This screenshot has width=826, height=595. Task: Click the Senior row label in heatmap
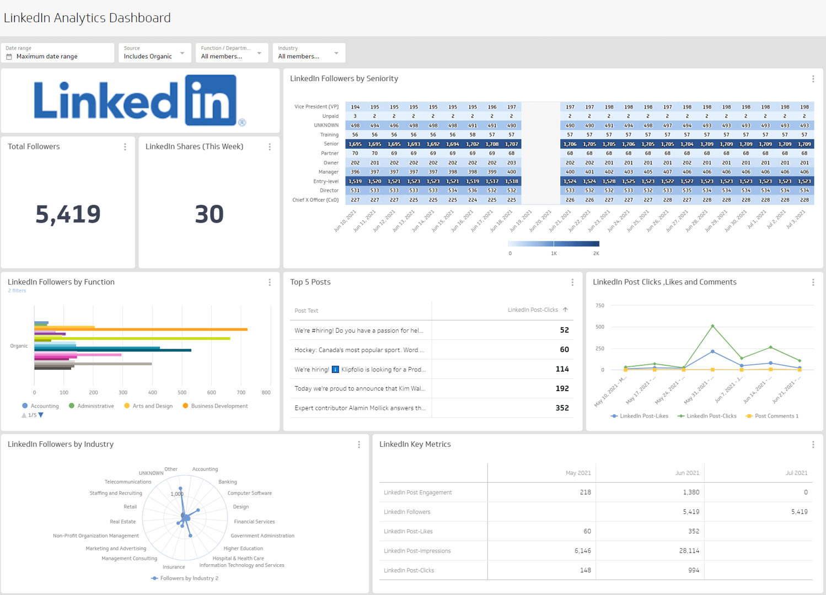(331, 144)
